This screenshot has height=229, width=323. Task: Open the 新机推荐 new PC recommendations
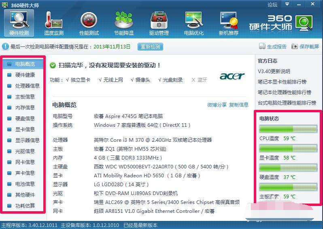point(229,23)
